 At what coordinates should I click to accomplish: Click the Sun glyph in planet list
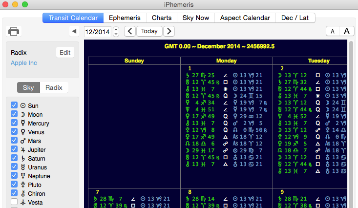coord(23,106)
